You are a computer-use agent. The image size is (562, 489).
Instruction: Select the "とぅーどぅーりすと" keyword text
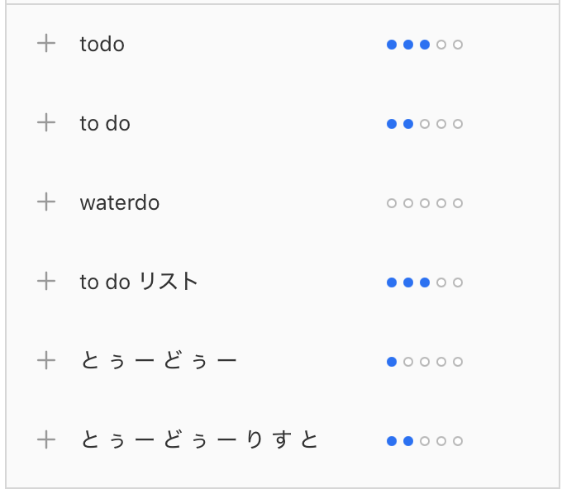point(199,440)
